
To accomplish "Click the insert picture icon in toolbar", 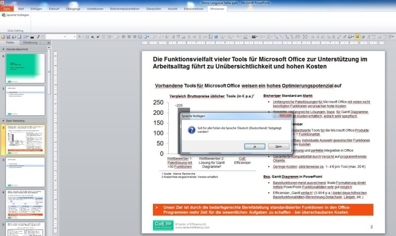I will [x=140, y=37].
